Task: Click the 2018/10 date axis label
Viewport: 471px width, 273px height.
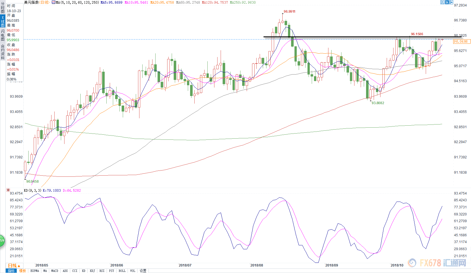Action: 397,265
